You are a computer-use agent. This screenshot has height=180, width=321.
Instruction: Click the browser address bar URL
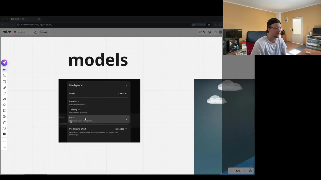click(x=36, y=25)
